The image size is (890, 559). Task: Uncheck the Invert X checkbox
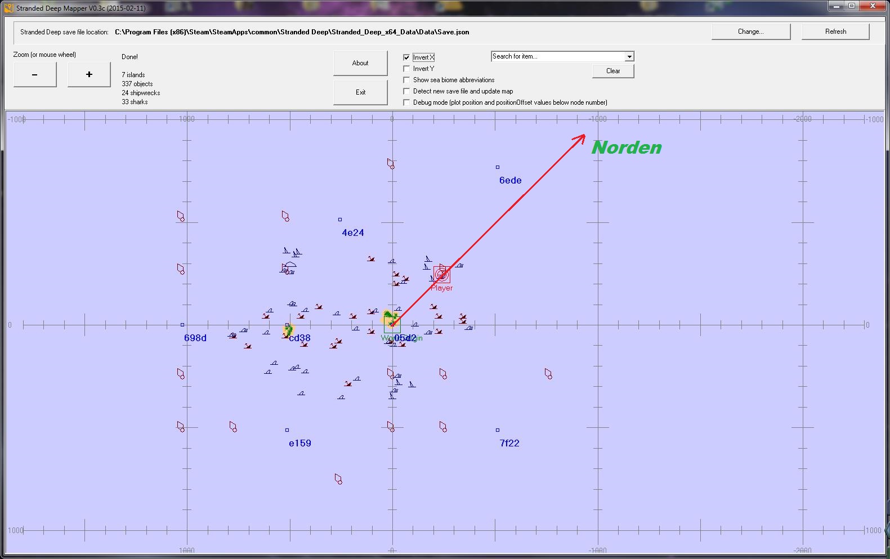(x=406, y=57)
